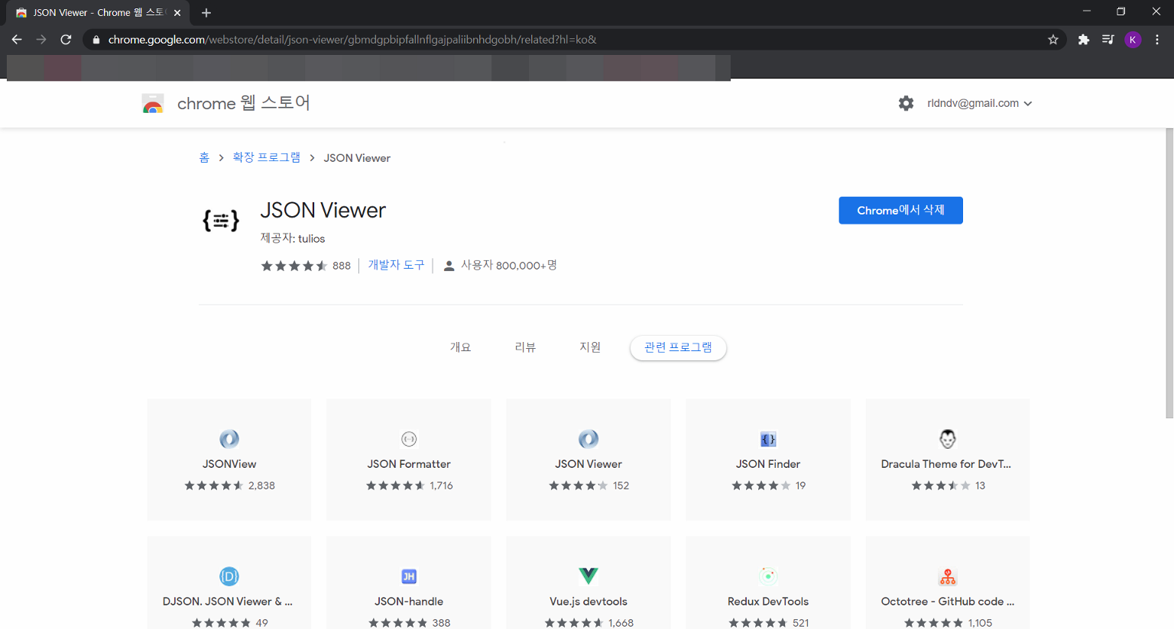This screenshot has width=1174, height=629.
Task: Go back to the previous page
Action: [x=17, y=40]
